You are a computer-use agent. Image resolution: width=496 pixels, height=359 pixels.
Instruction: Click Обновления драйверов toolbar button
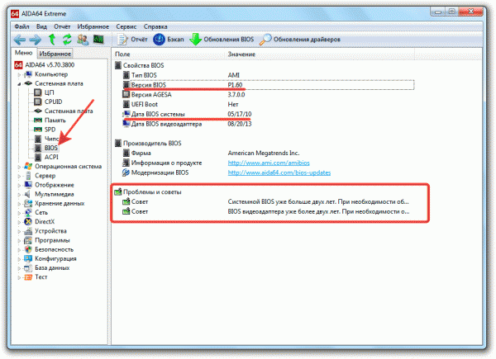(x=300, y=40)
